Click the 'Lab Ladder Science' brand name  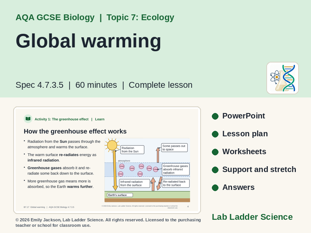coord(252,217)
